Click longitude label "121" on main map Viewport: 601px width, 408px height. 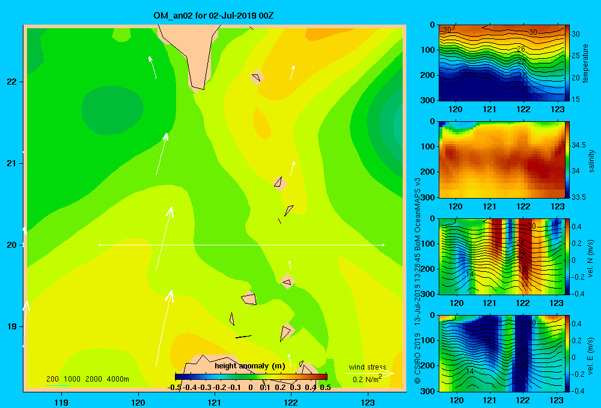pyautogui.click(x=215, y=402)
